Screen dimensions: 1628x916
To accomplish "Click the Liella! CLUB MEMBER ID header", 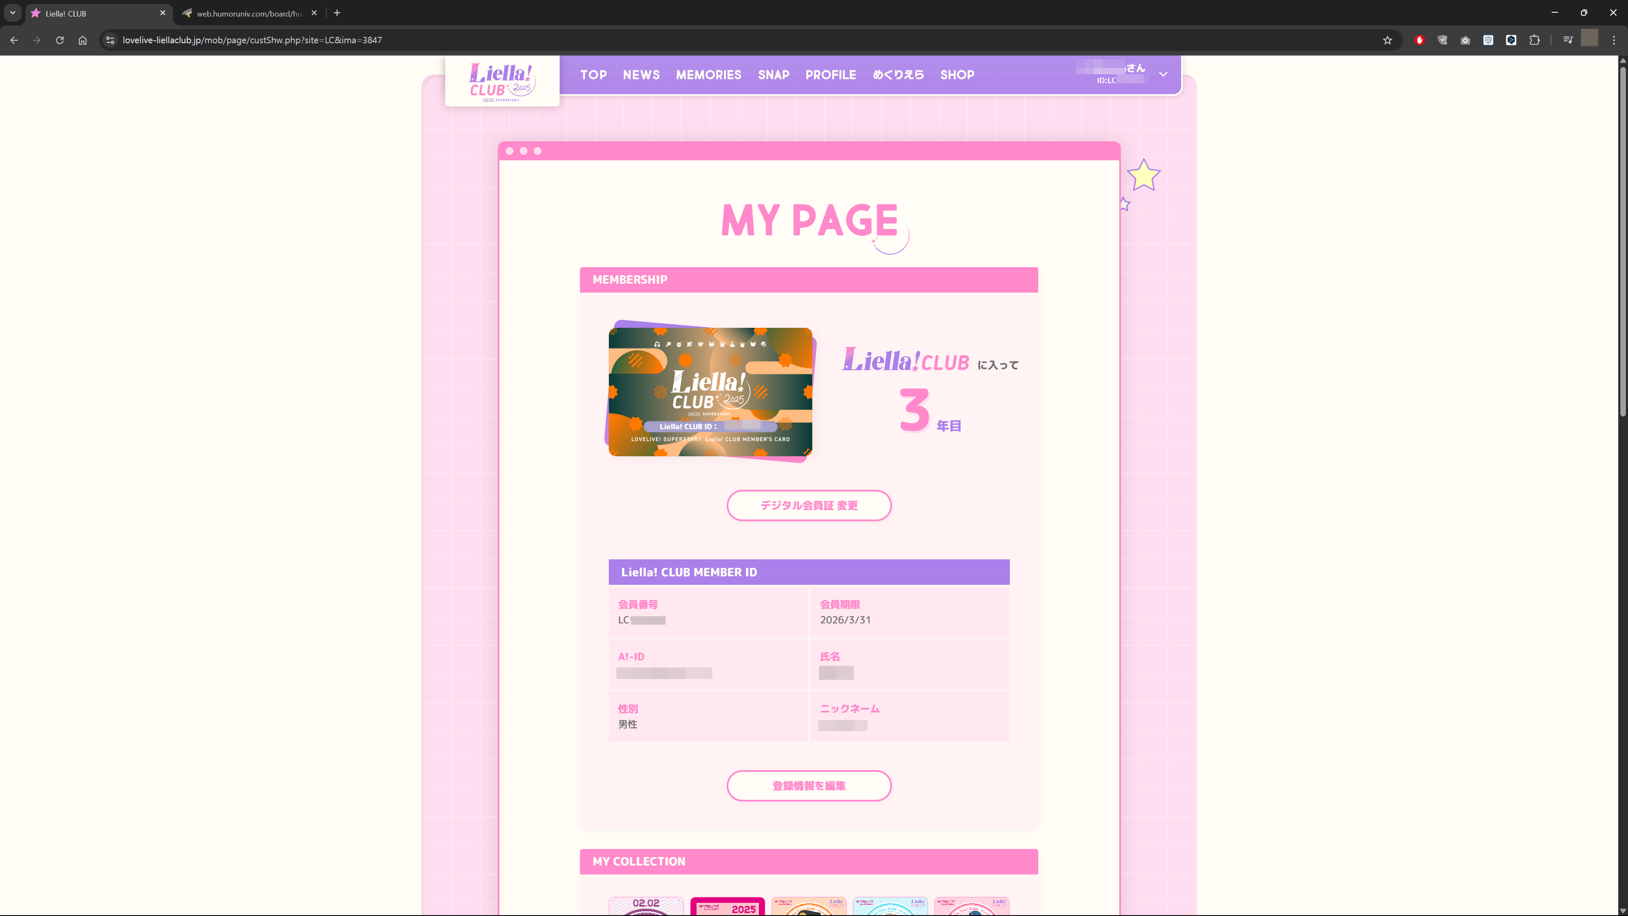I will coord(809,572).
